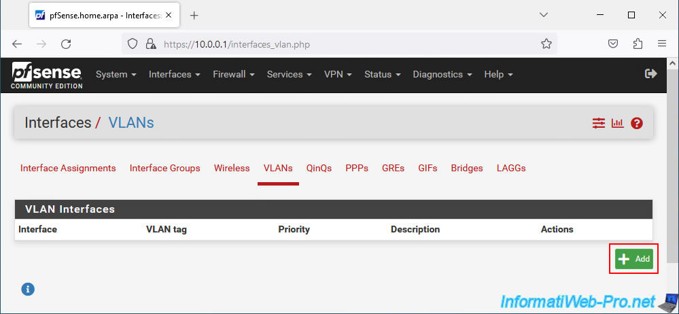Click the Interfaces breadcrumb text
The height and width of the screenshot is (314, 679).
point(58,122)
